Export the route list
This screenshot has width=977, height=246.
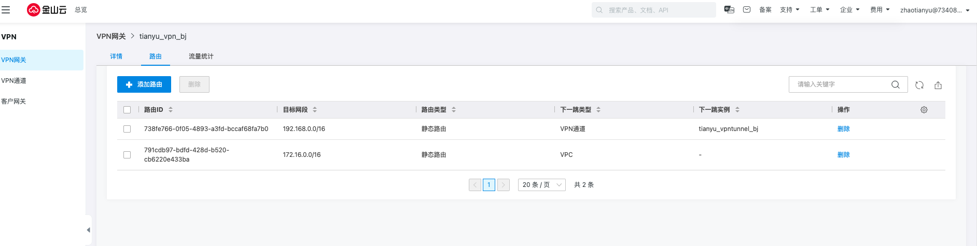pos(938,85)
